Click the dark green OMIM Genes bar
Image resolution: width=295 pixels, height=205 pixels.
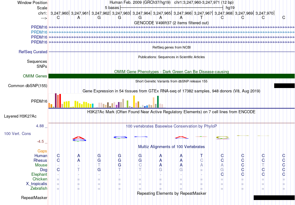172,76
